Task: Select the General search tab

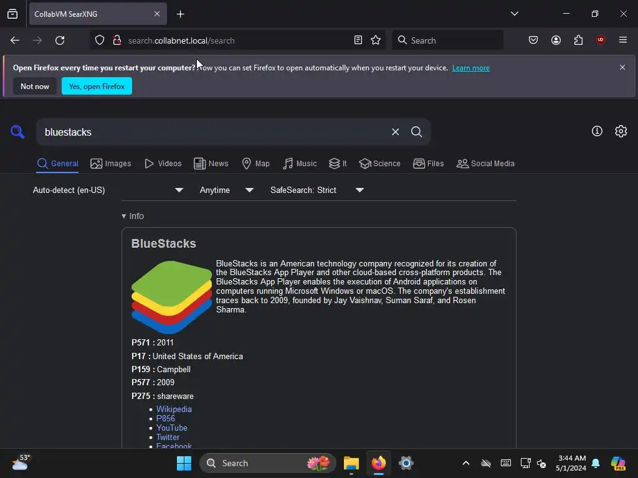Action: point(57,164)
